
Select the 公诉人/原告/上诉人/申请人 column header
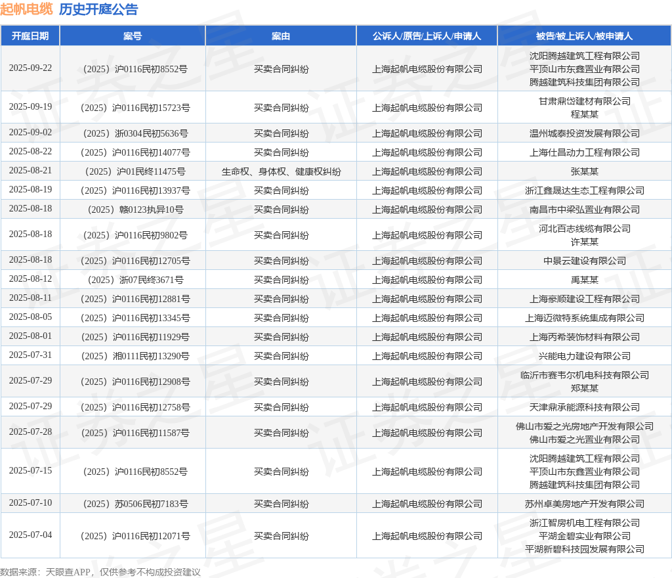(x=427, y=36)
